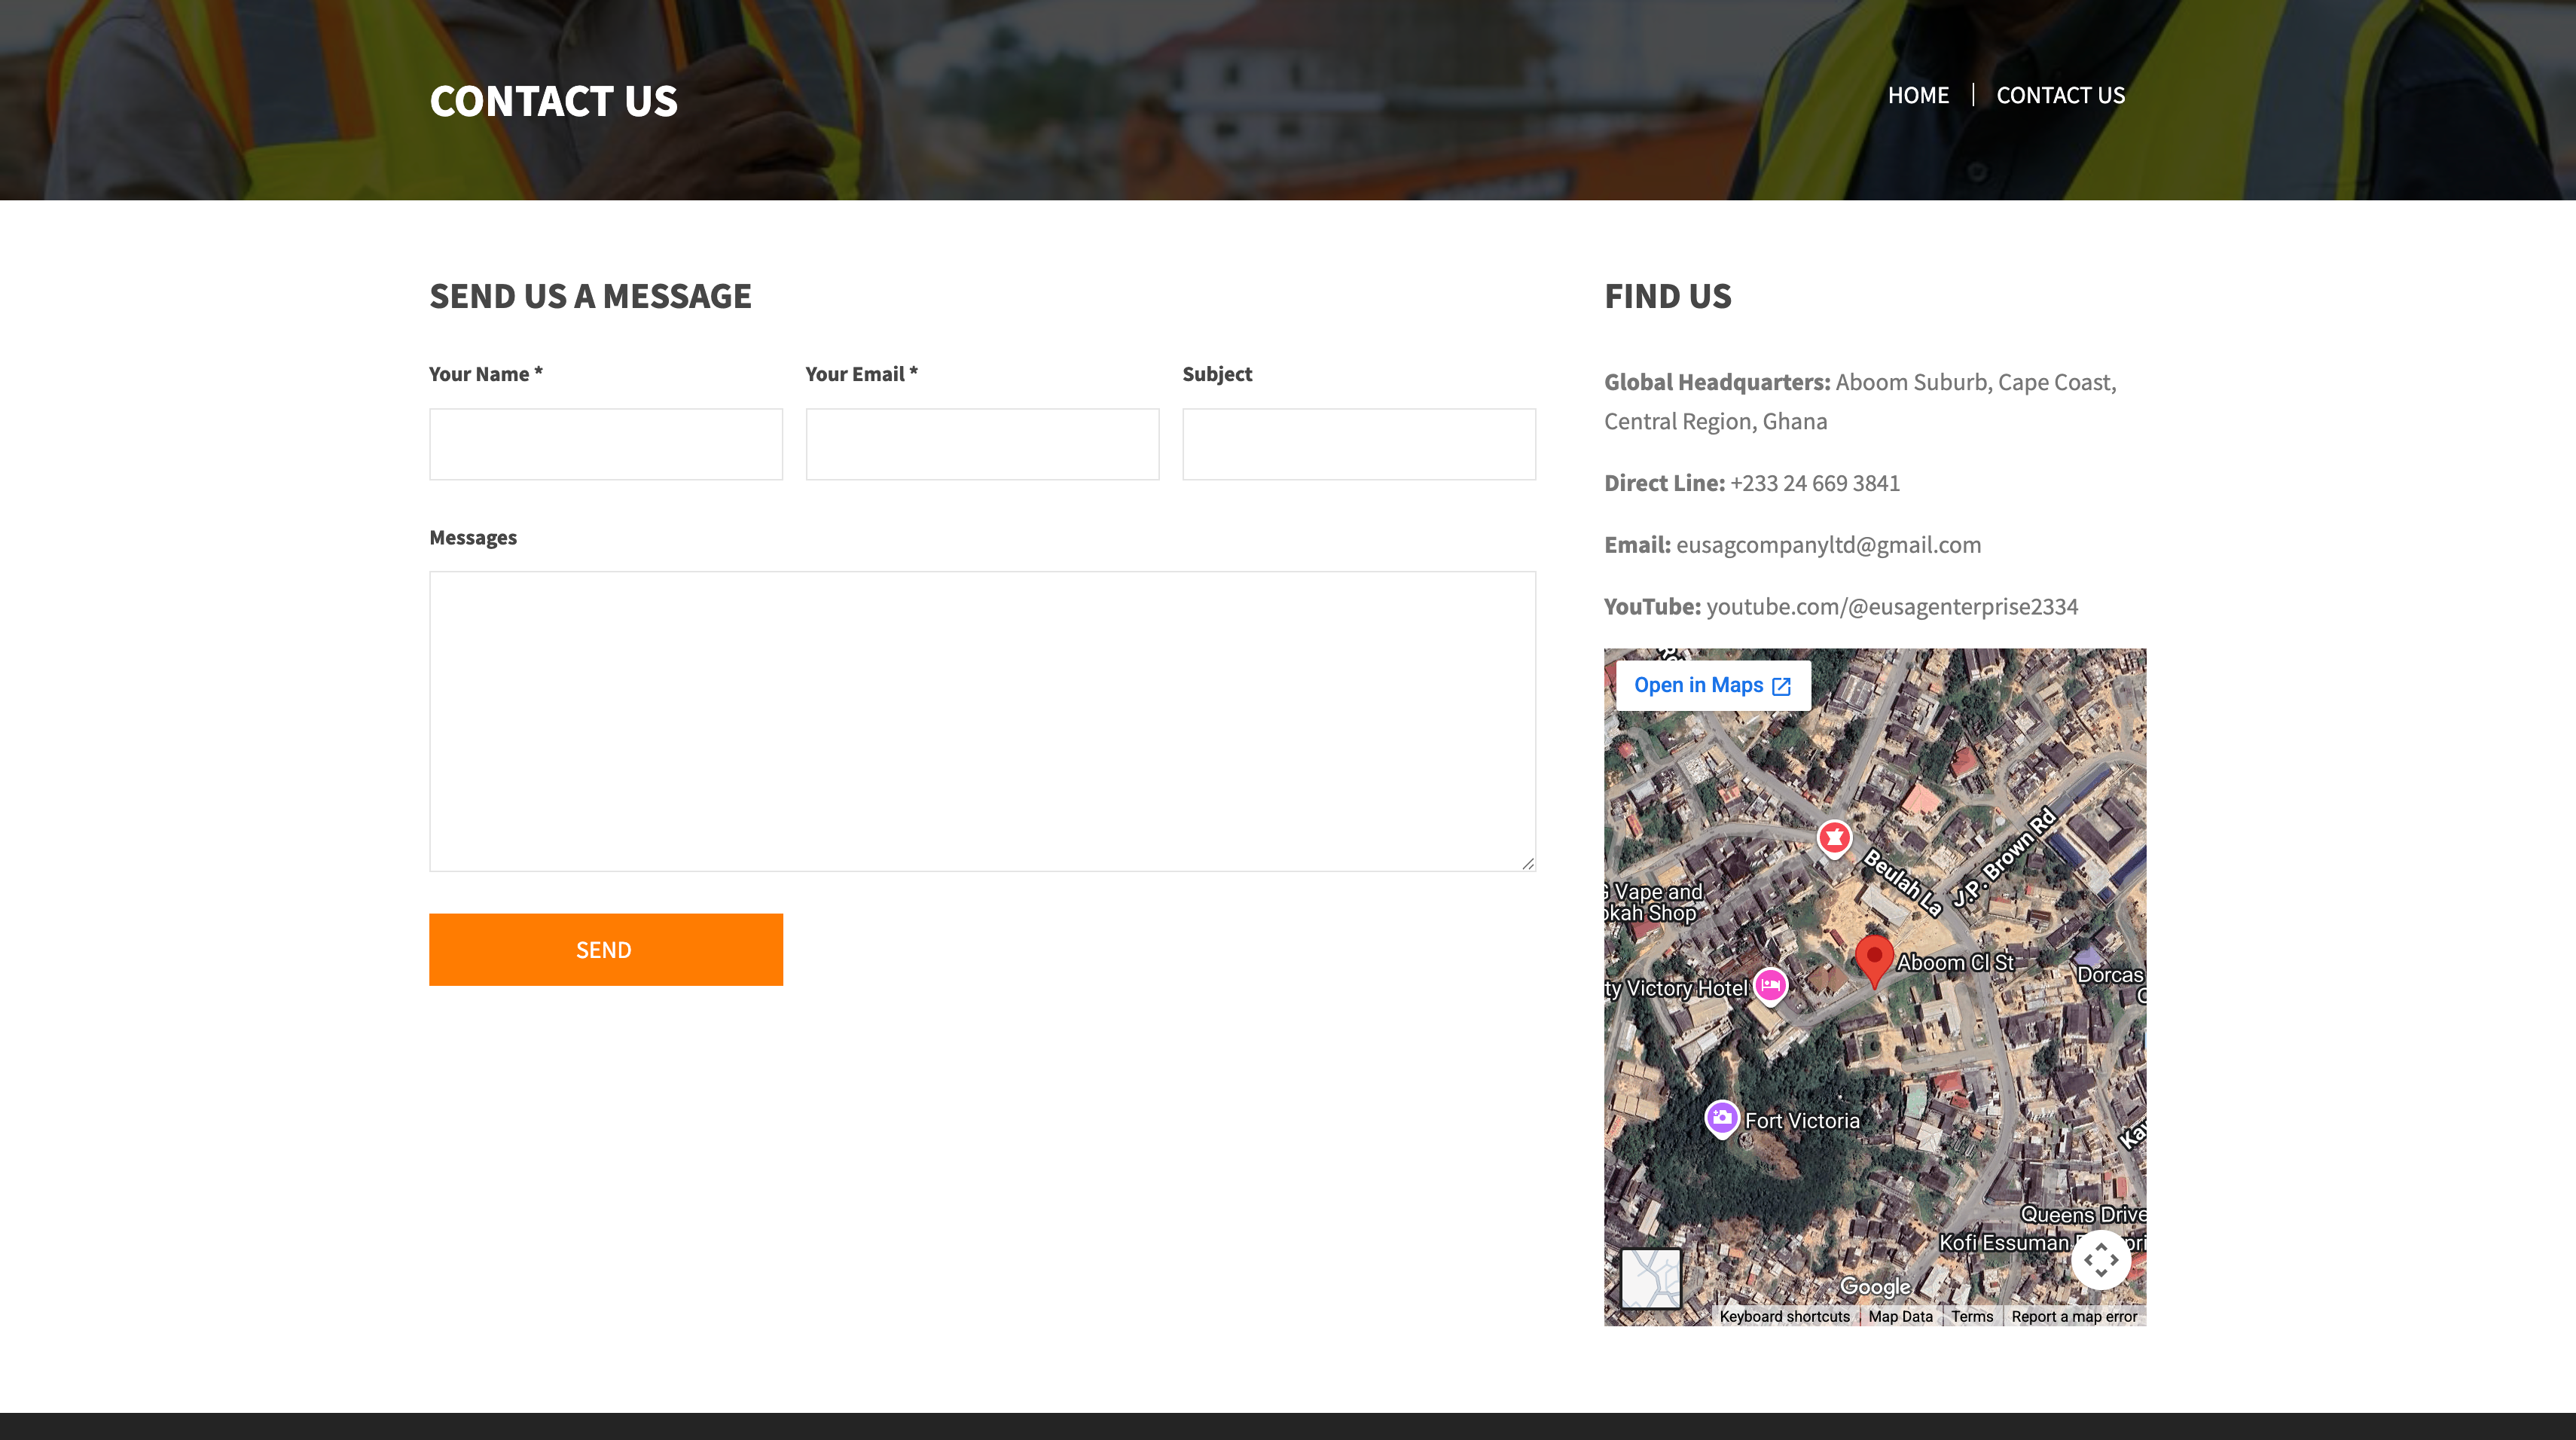Click the orange SEND button
The width and height of the screenshot is (2576, 1440).
coord(606,949)
